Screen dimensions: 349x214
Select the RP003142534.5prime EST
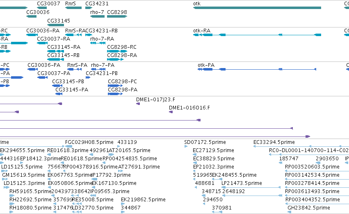[x=317, y=179]
